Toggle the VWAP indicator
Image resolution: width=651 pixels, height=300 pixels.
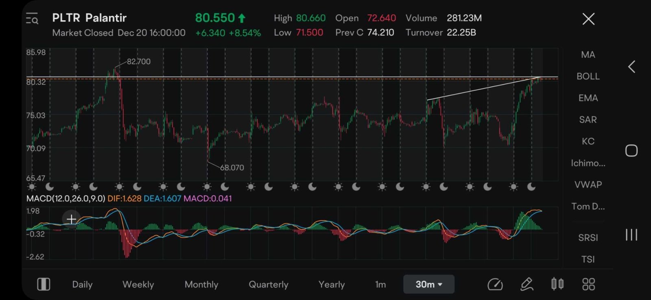(588, 185)
